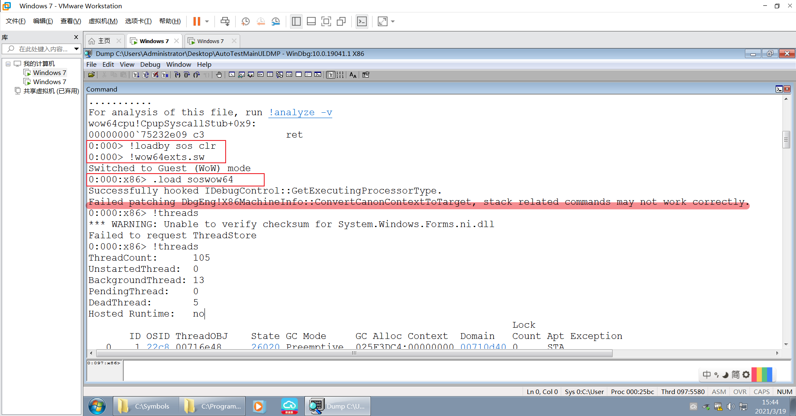The width and height of the screenshot is (796, 416).
Task: Click the breakpoint hand icon
Action: coord(219,75)
